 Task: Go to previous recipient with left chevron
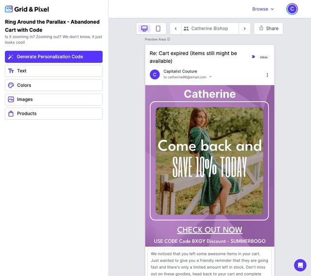click(x=175, y=28)
